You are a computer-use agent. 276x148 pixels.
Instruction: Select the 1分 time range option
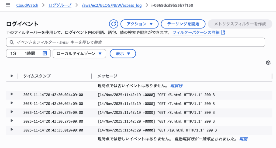(x=13, y=54)
